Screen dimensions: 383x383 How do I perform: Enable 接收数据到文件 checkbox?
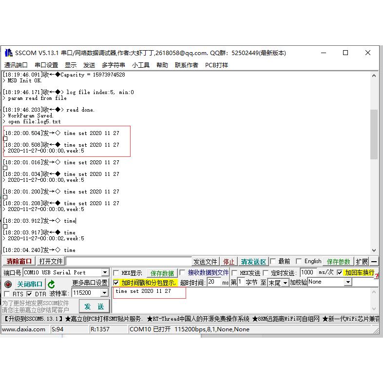tap(182, 272)
